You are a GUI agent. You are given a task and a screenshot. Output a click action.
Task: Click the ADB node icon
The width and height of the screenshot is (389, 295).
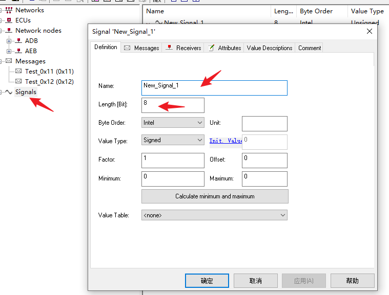click(18, 40)
